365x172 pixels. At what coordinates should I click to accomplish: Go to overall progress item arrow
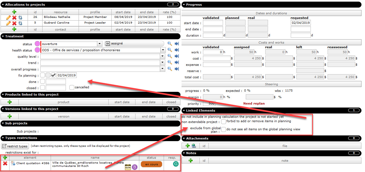tap(177, 69)
